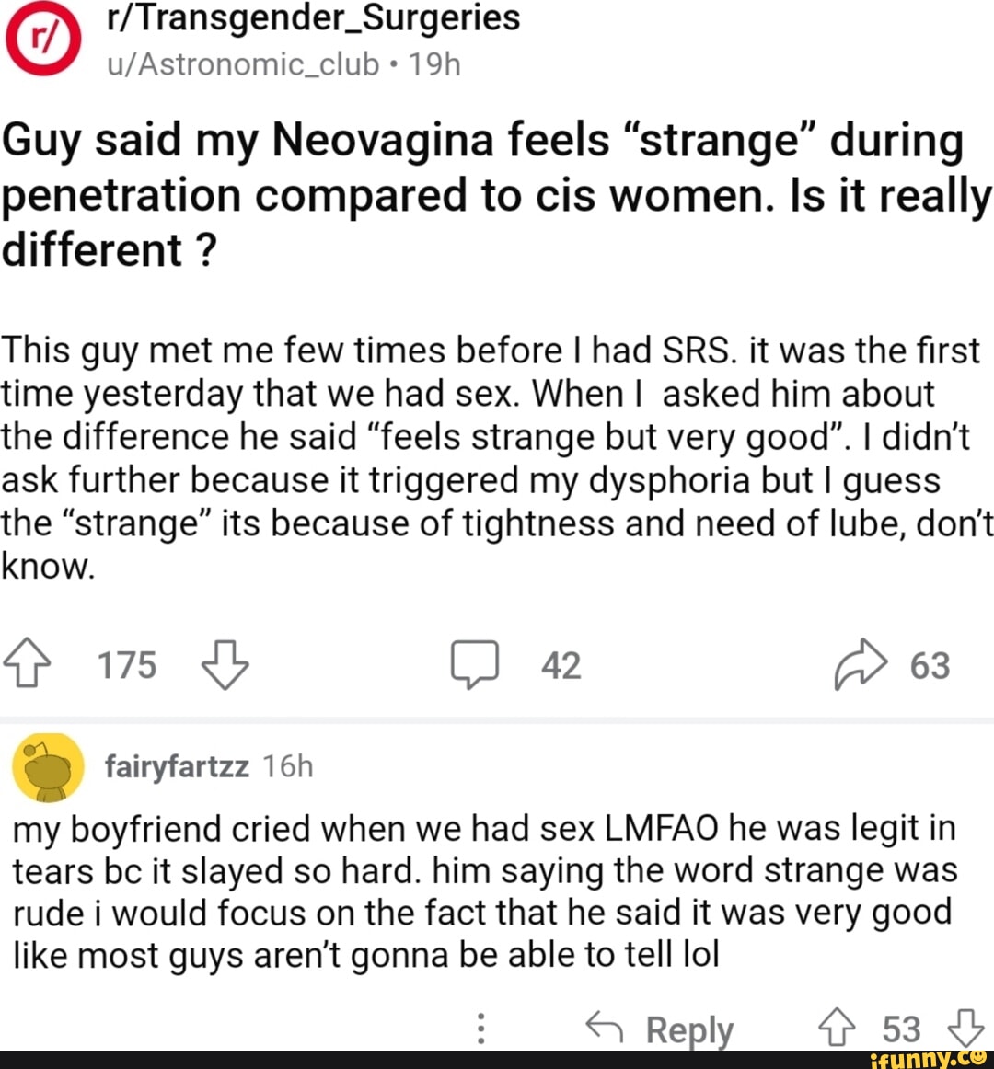994x1069 pixels.
Task: Click the post title about Neovagina
Action: [497, 195]
